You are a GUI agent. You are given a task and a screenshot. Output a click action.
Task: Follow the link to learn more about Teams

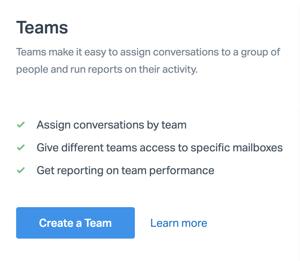(x=179, y=223)
